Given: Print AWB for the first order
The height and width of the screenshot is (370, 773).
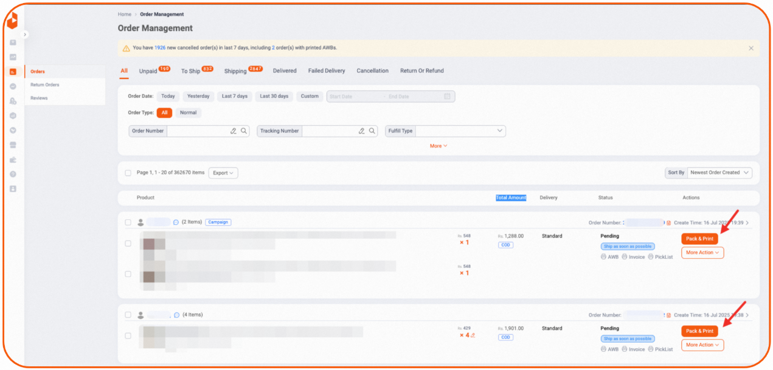Looking at the screenshot, I should pos(609,257).
